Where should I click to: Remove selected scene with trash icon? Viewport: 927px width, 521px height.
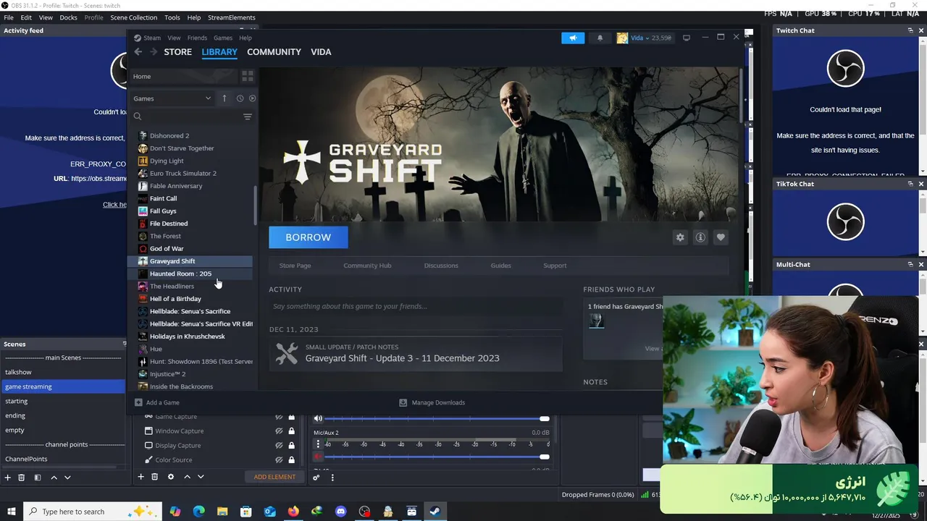click(22, 478)
